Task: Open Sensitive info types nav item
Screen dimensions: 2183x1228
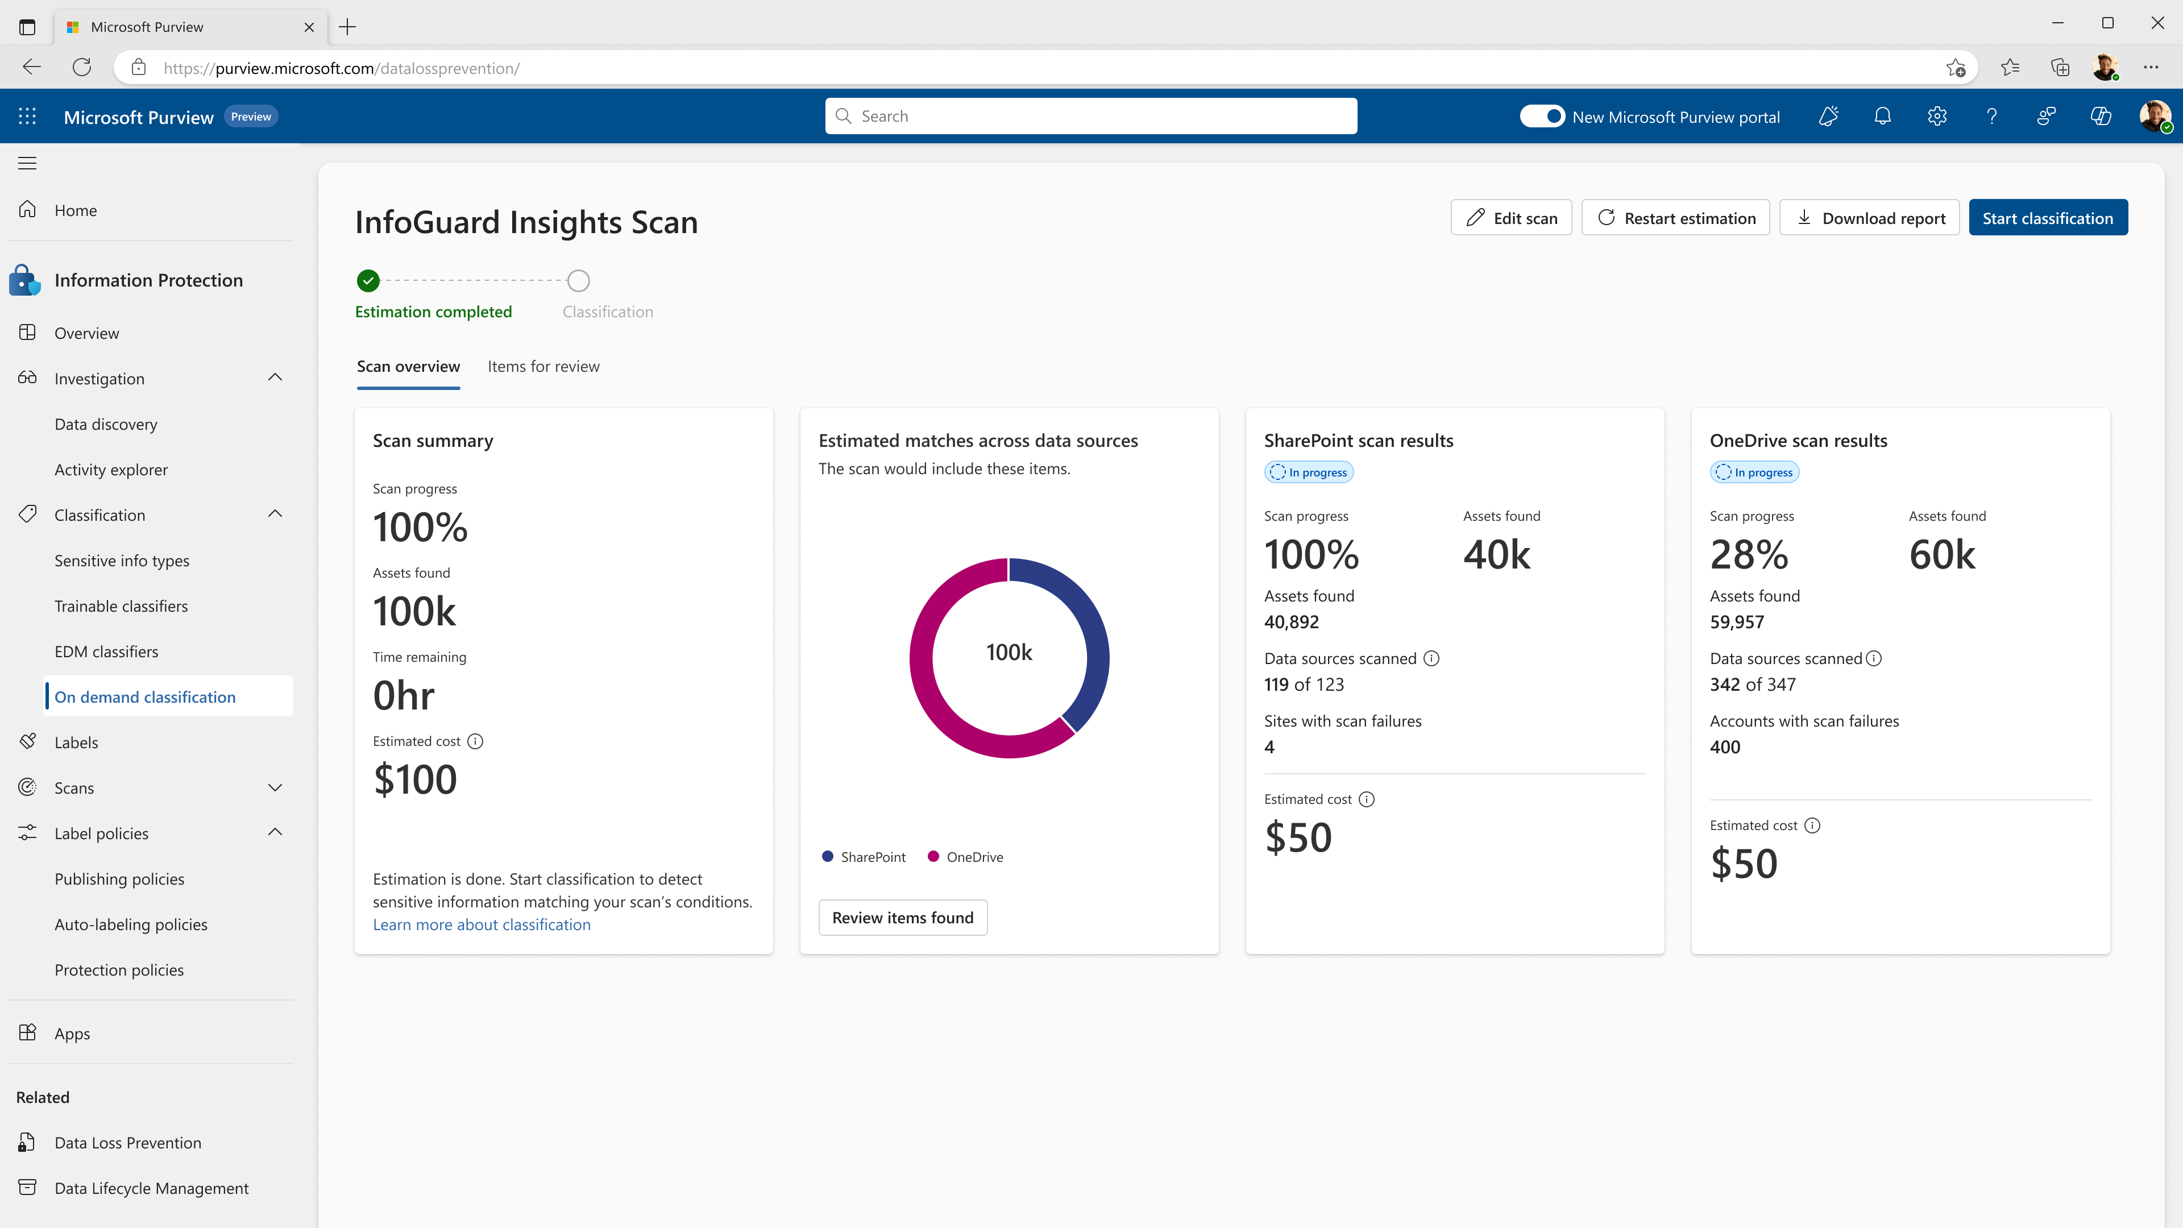Action: 122,560
